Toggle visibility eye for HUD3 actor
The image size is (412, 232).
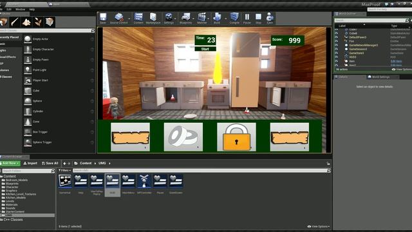336,57
